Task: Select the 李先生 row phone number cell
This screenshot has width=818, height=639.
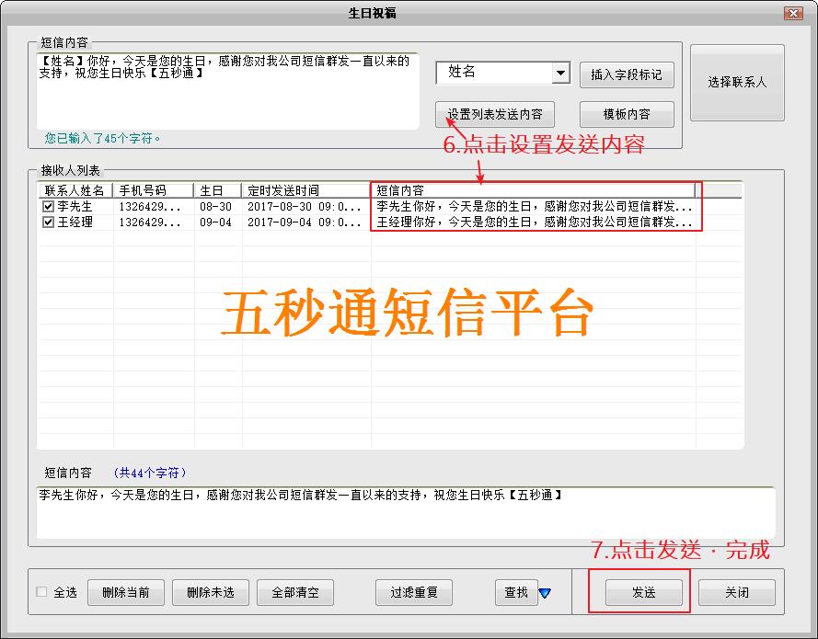Action: (x=154, y=206)
